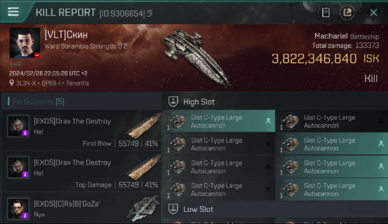Select the Top Damage participant row
This screenshot has width=388, height=224.
81,171
